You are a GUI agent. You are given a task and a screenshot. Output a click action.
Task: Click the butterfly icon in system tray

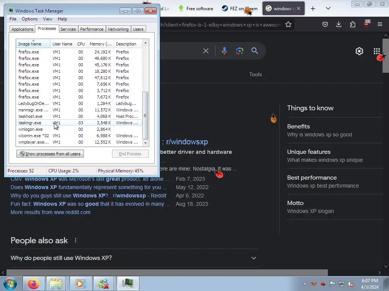pos(314,284)
